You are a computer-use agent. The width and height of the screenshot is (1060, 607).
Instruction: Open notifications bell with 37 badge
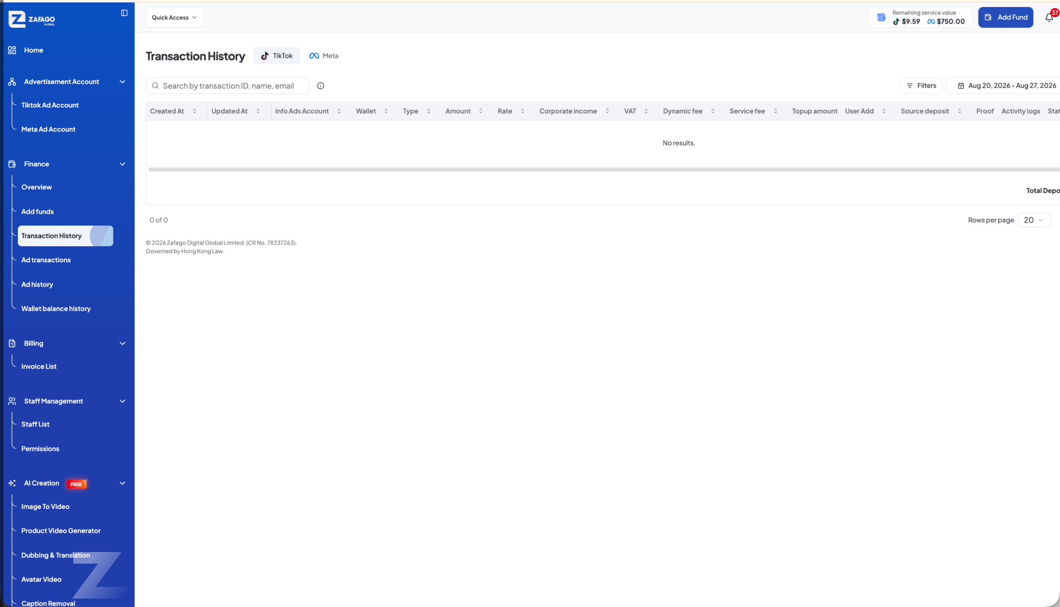[x=1049, y=17]
